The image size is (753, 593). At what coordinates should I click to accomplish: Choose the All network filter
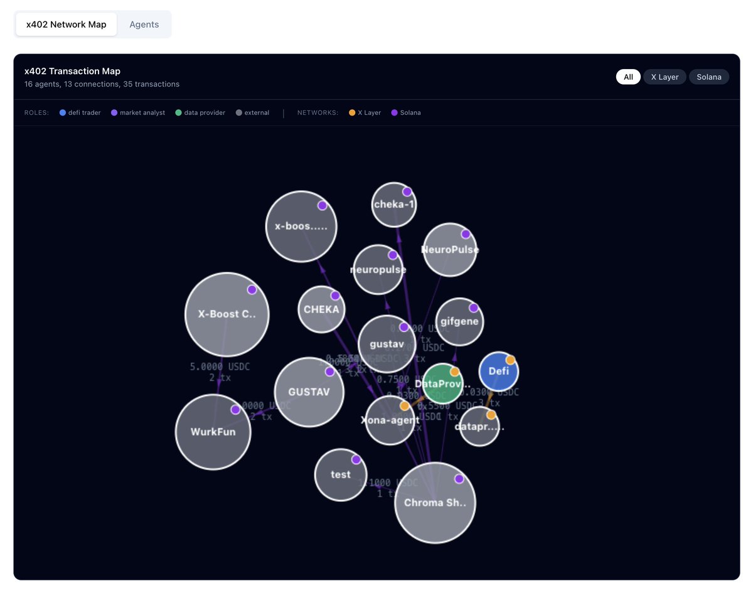tap(628, 77)
